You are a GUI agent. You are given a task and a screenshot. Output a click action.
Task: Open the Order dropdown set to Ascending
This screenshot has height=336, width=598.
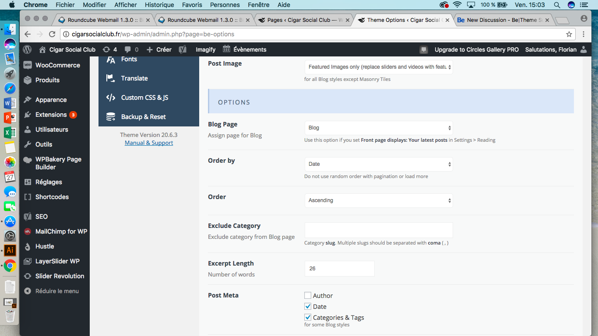[x=379, y=200]
